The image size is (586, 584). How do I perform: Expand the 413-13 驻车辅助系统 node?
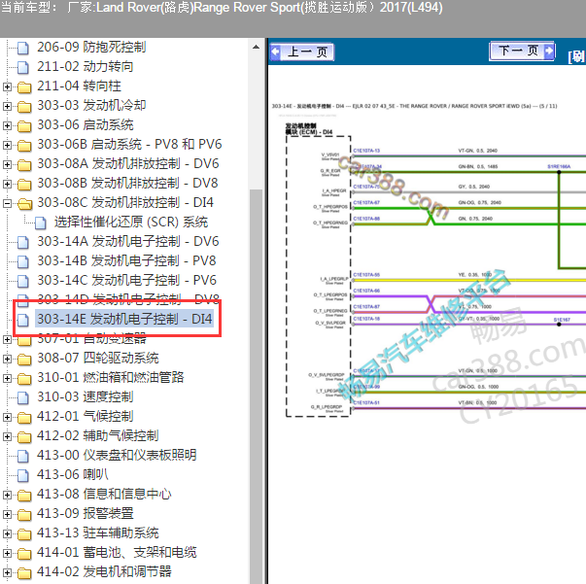(7, 533)
